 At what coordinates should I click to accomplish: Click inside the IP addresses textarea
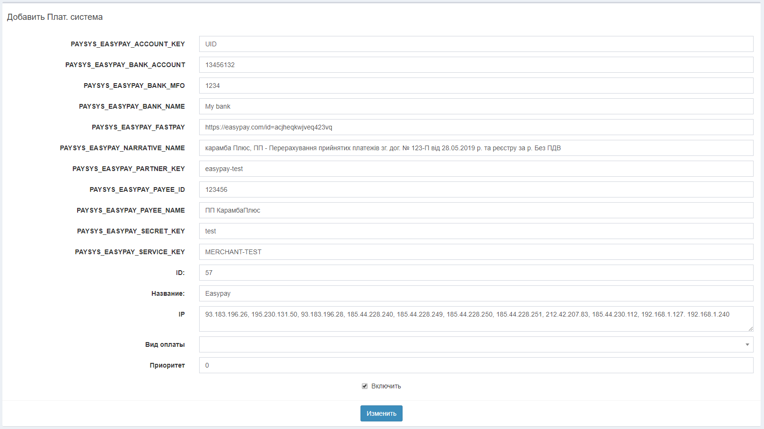476,319
